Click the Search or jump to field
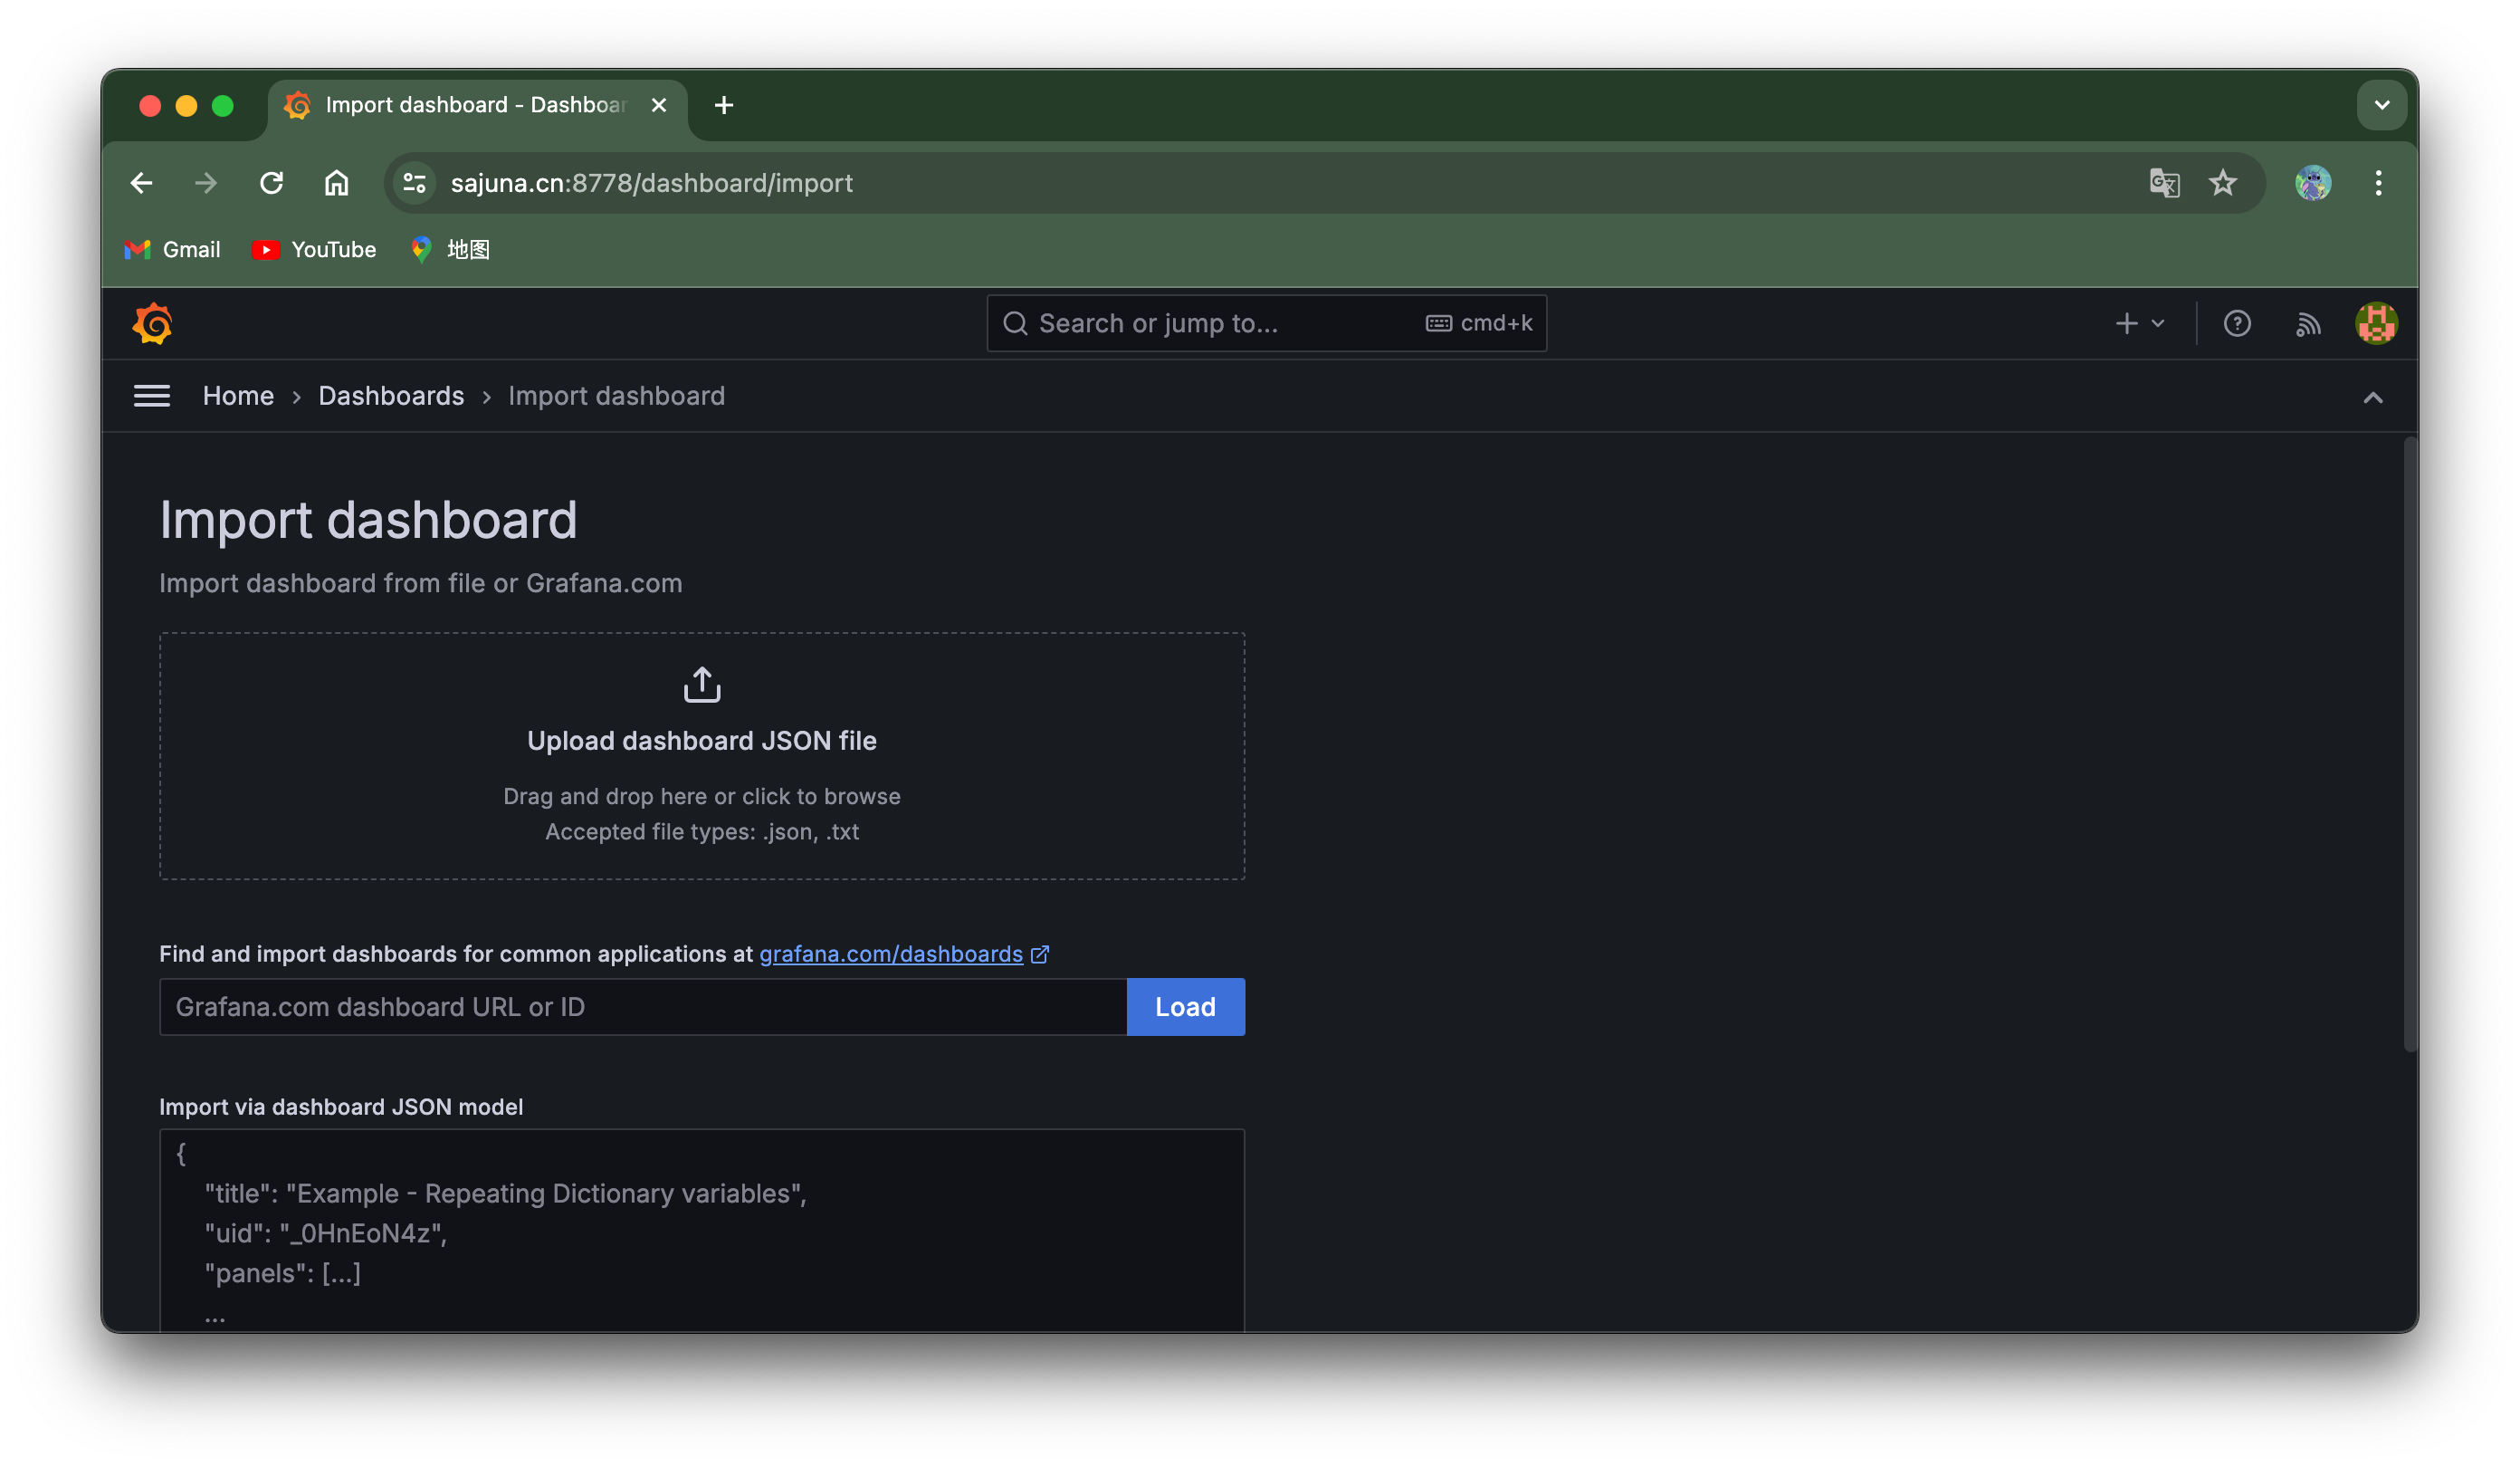The height and width of the screenshot is (1467, 2520). [1266, 323]
